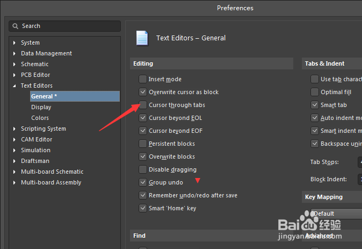Screen dimensions: 362x249
Task: Check the Cursor through tabs option
Action: 143,105
